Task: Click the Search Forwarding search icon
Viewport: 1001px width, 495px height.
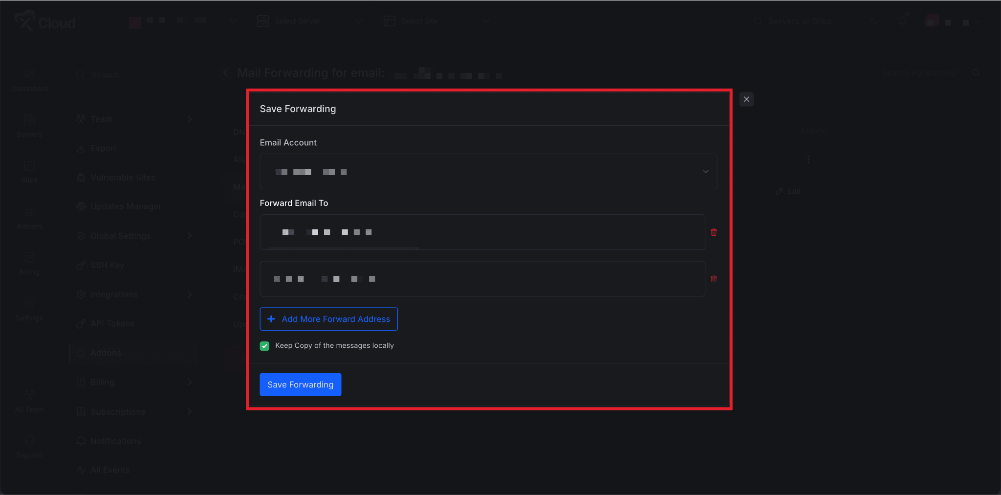Action: 976,73
